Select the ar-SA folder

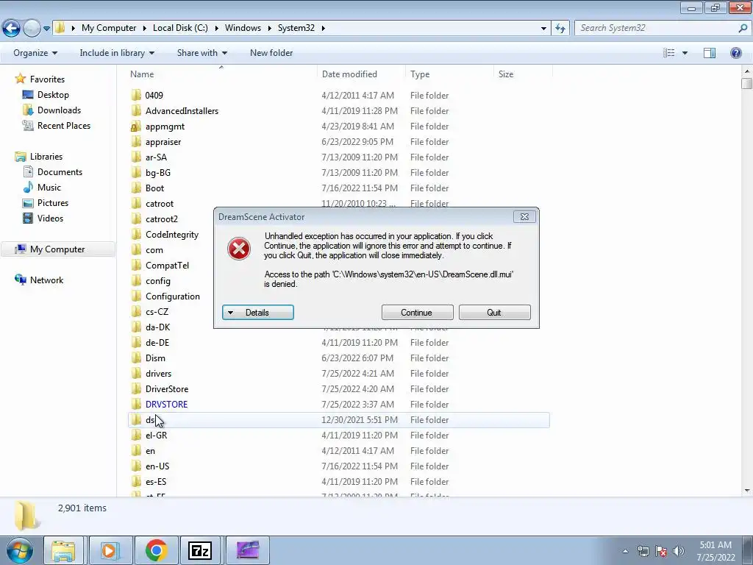coord(156,157)
